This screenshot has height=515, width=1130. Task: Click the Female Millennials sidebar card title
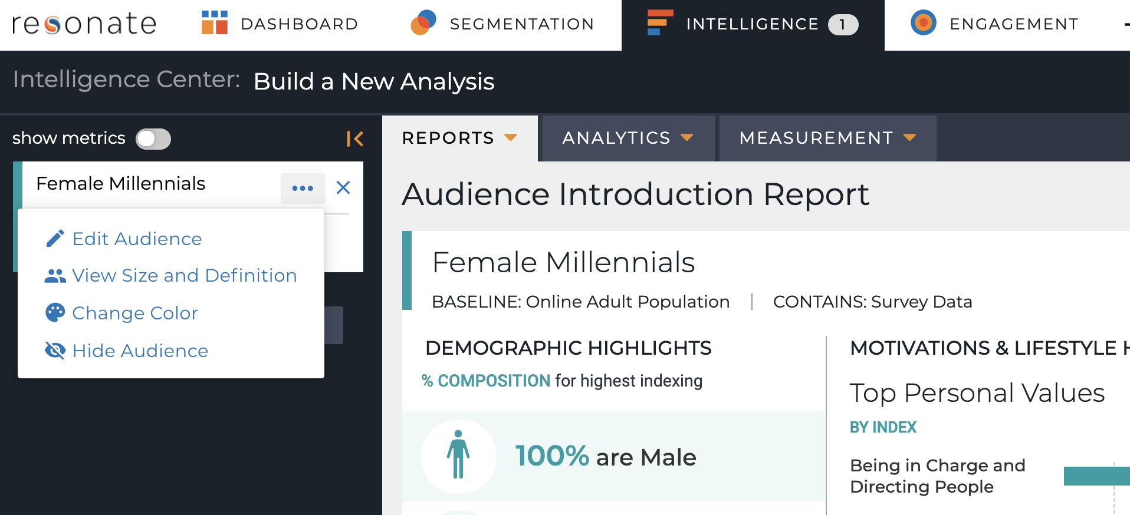pos(121,184)
